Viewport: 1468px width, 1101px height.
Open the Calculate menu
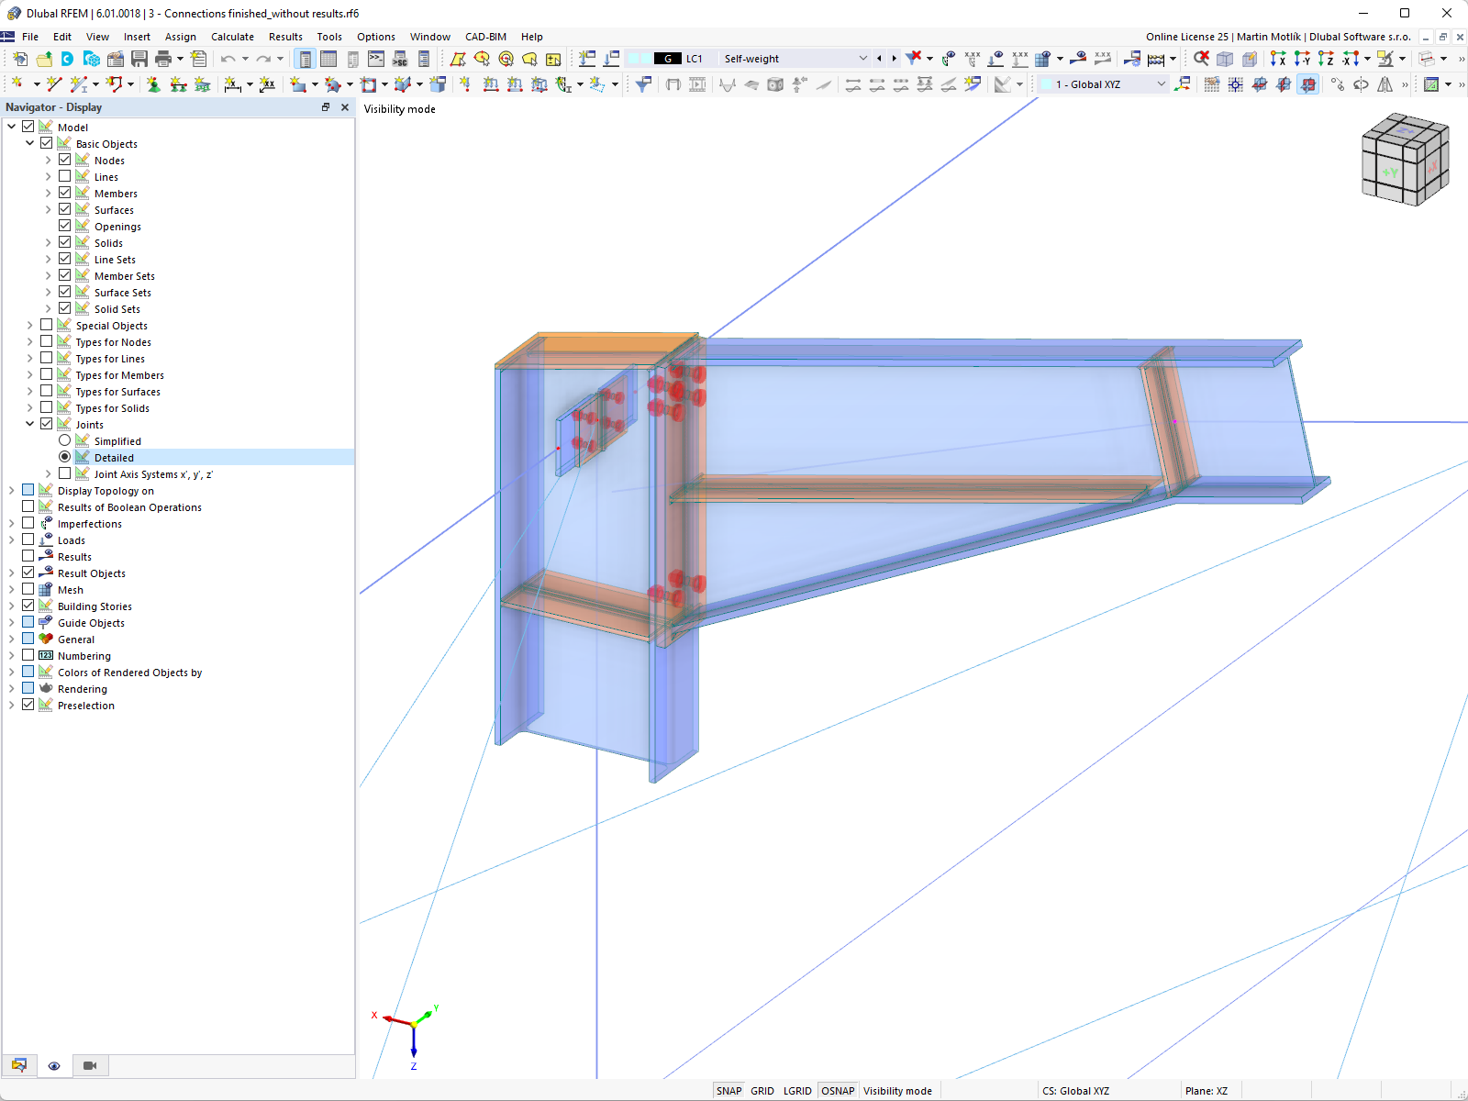click(232, 37)
